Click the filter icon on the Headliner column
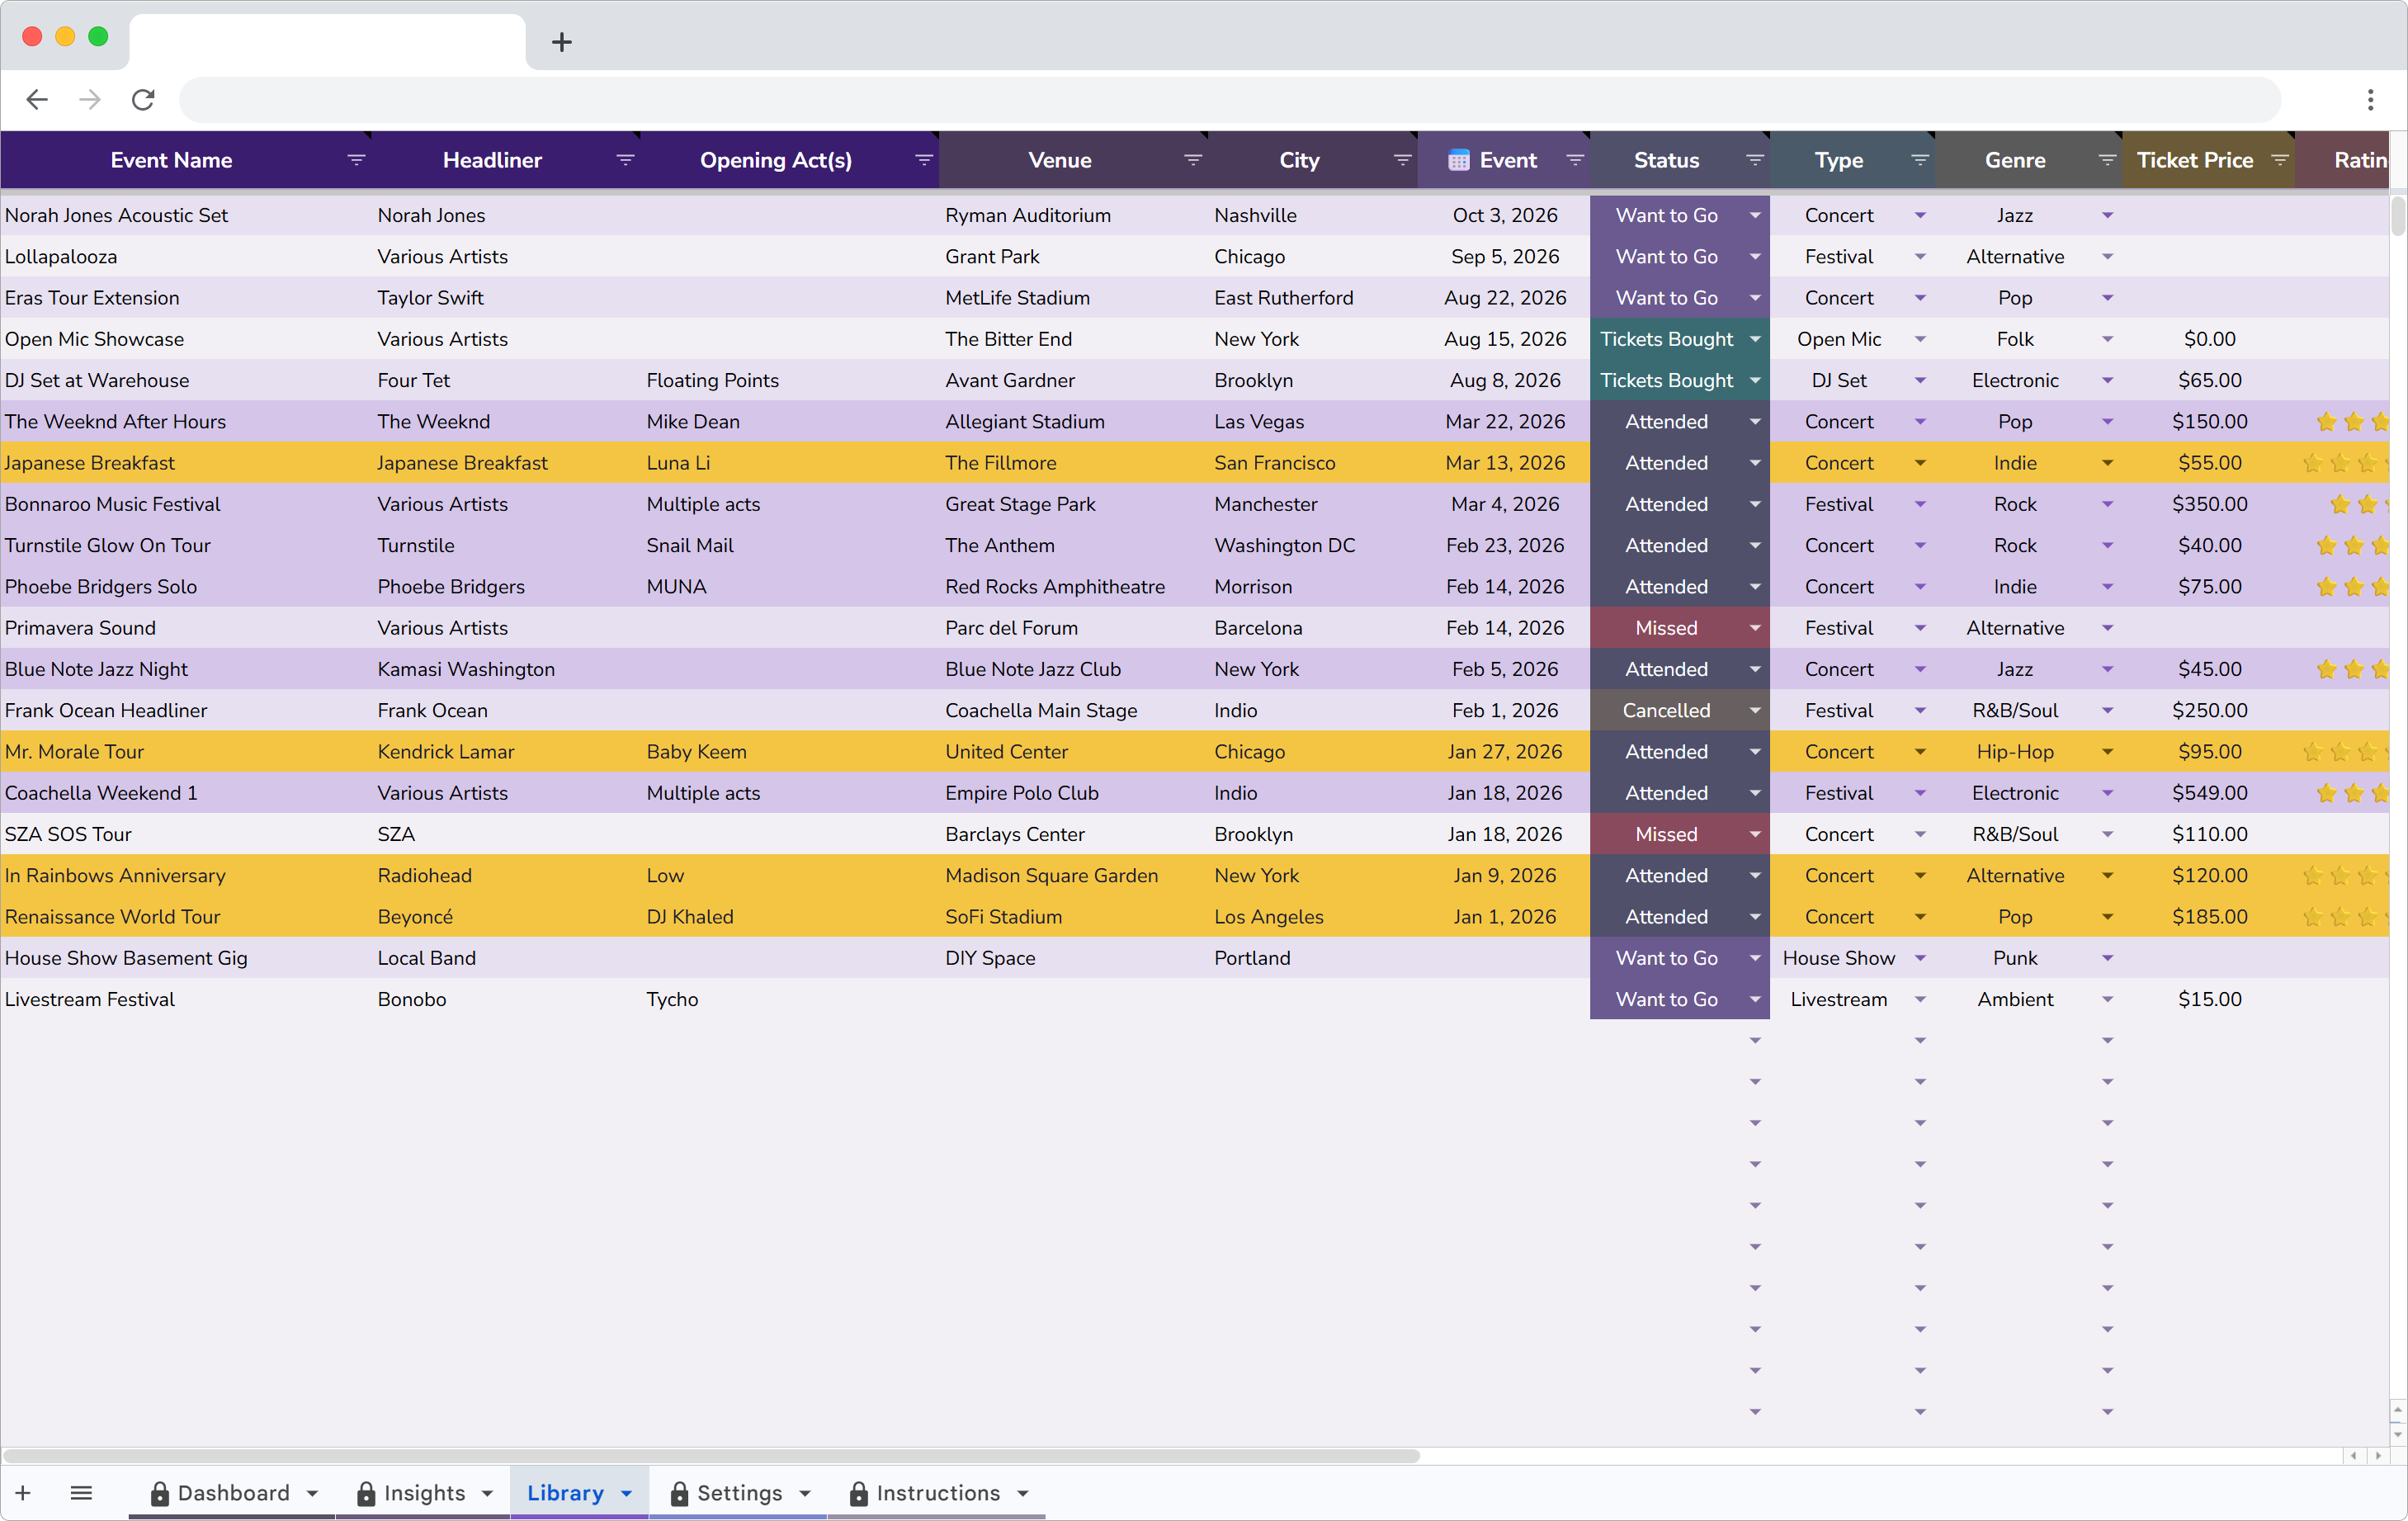Viewport: 2408px width, 1521px height. coord(625,160)
